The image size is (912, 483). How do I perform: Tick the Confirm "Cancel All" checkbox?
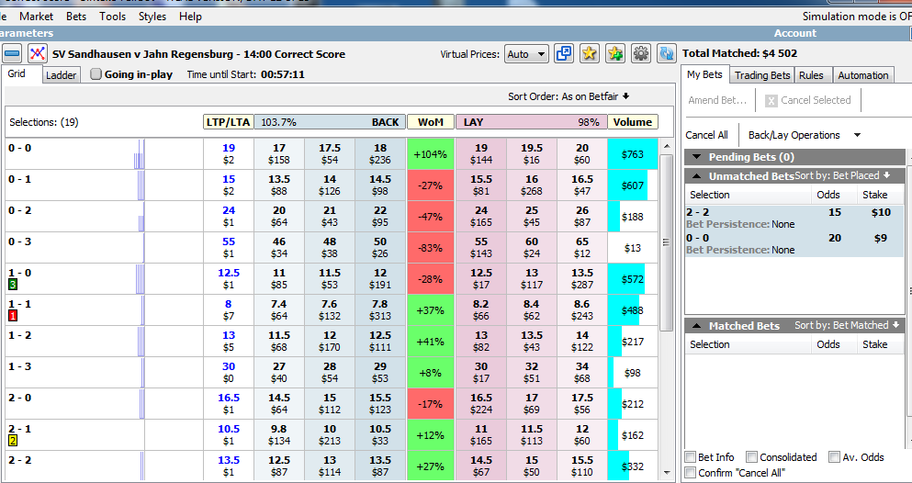point(691,473)
